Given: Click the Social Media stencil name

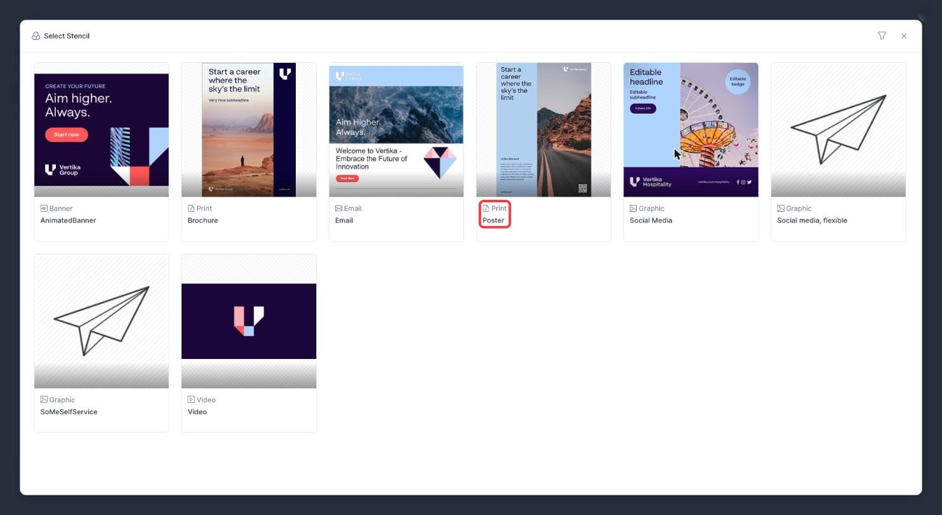Looking at the screenshot, I should [x=651, y=221].
